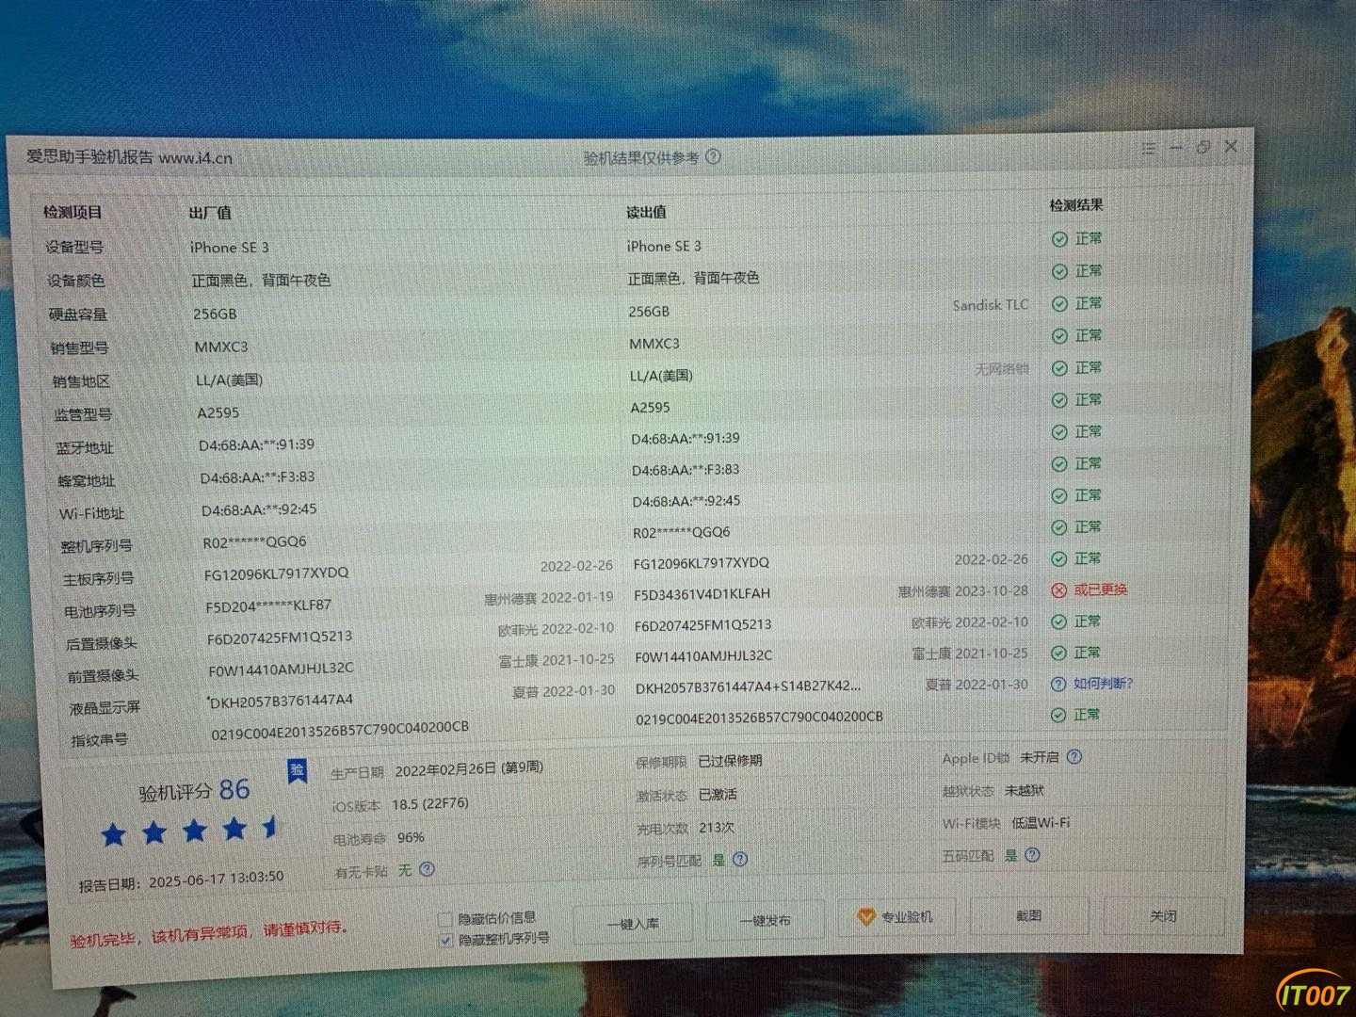Minimize the report window
Viewport: 1356px width, 1017px height.
tap(1175, 148)
